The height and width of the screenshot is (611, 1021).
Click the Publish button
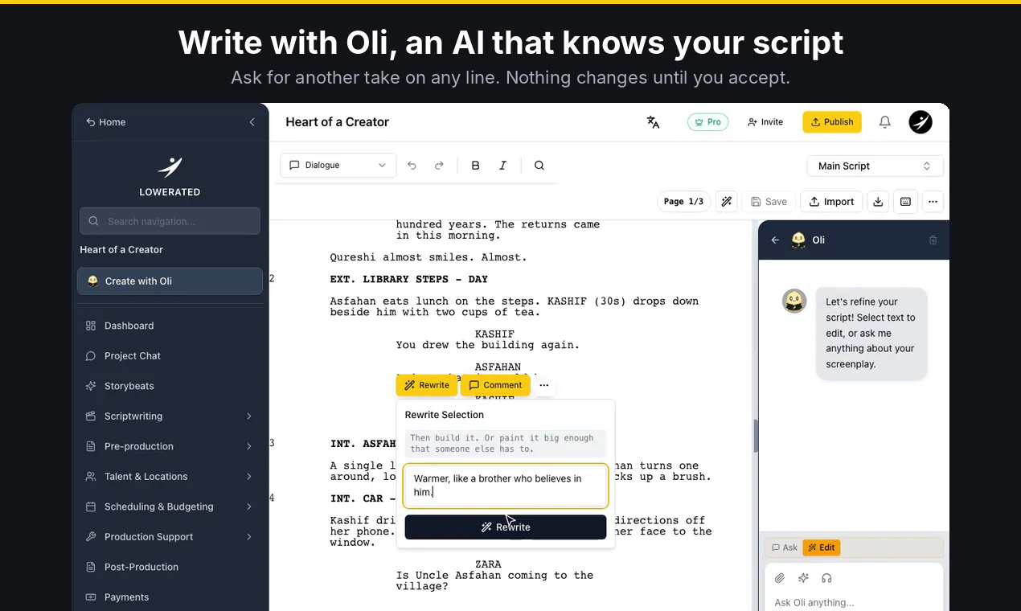(x=832, y=122)
